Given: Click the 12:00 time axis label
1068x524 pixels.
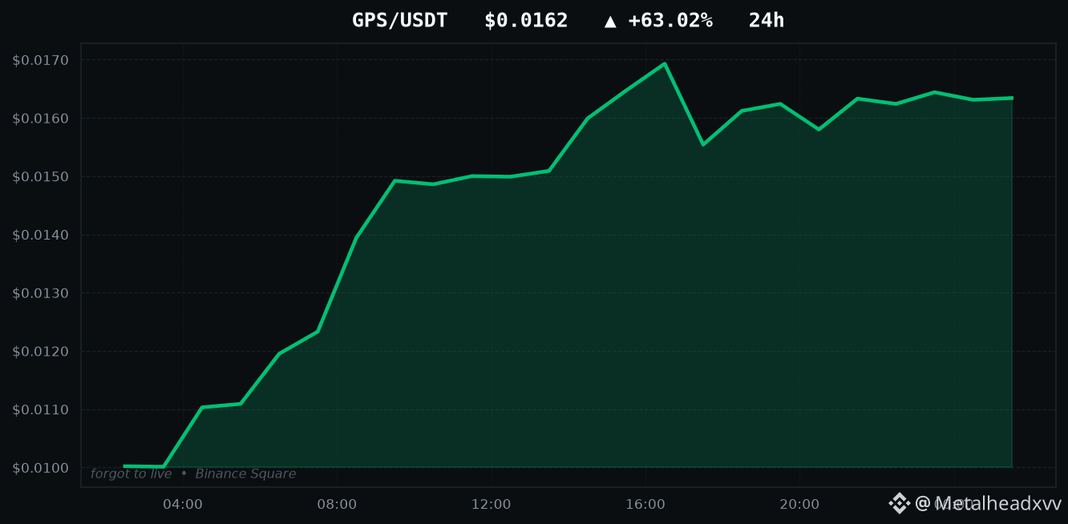Looking at the screenshot, I should pos(492,504).
